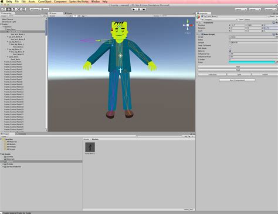Toggle the 2D view button in the Scene toolbar
The image size is (278, 214).
pyautogui.click(x=70, y=16)
